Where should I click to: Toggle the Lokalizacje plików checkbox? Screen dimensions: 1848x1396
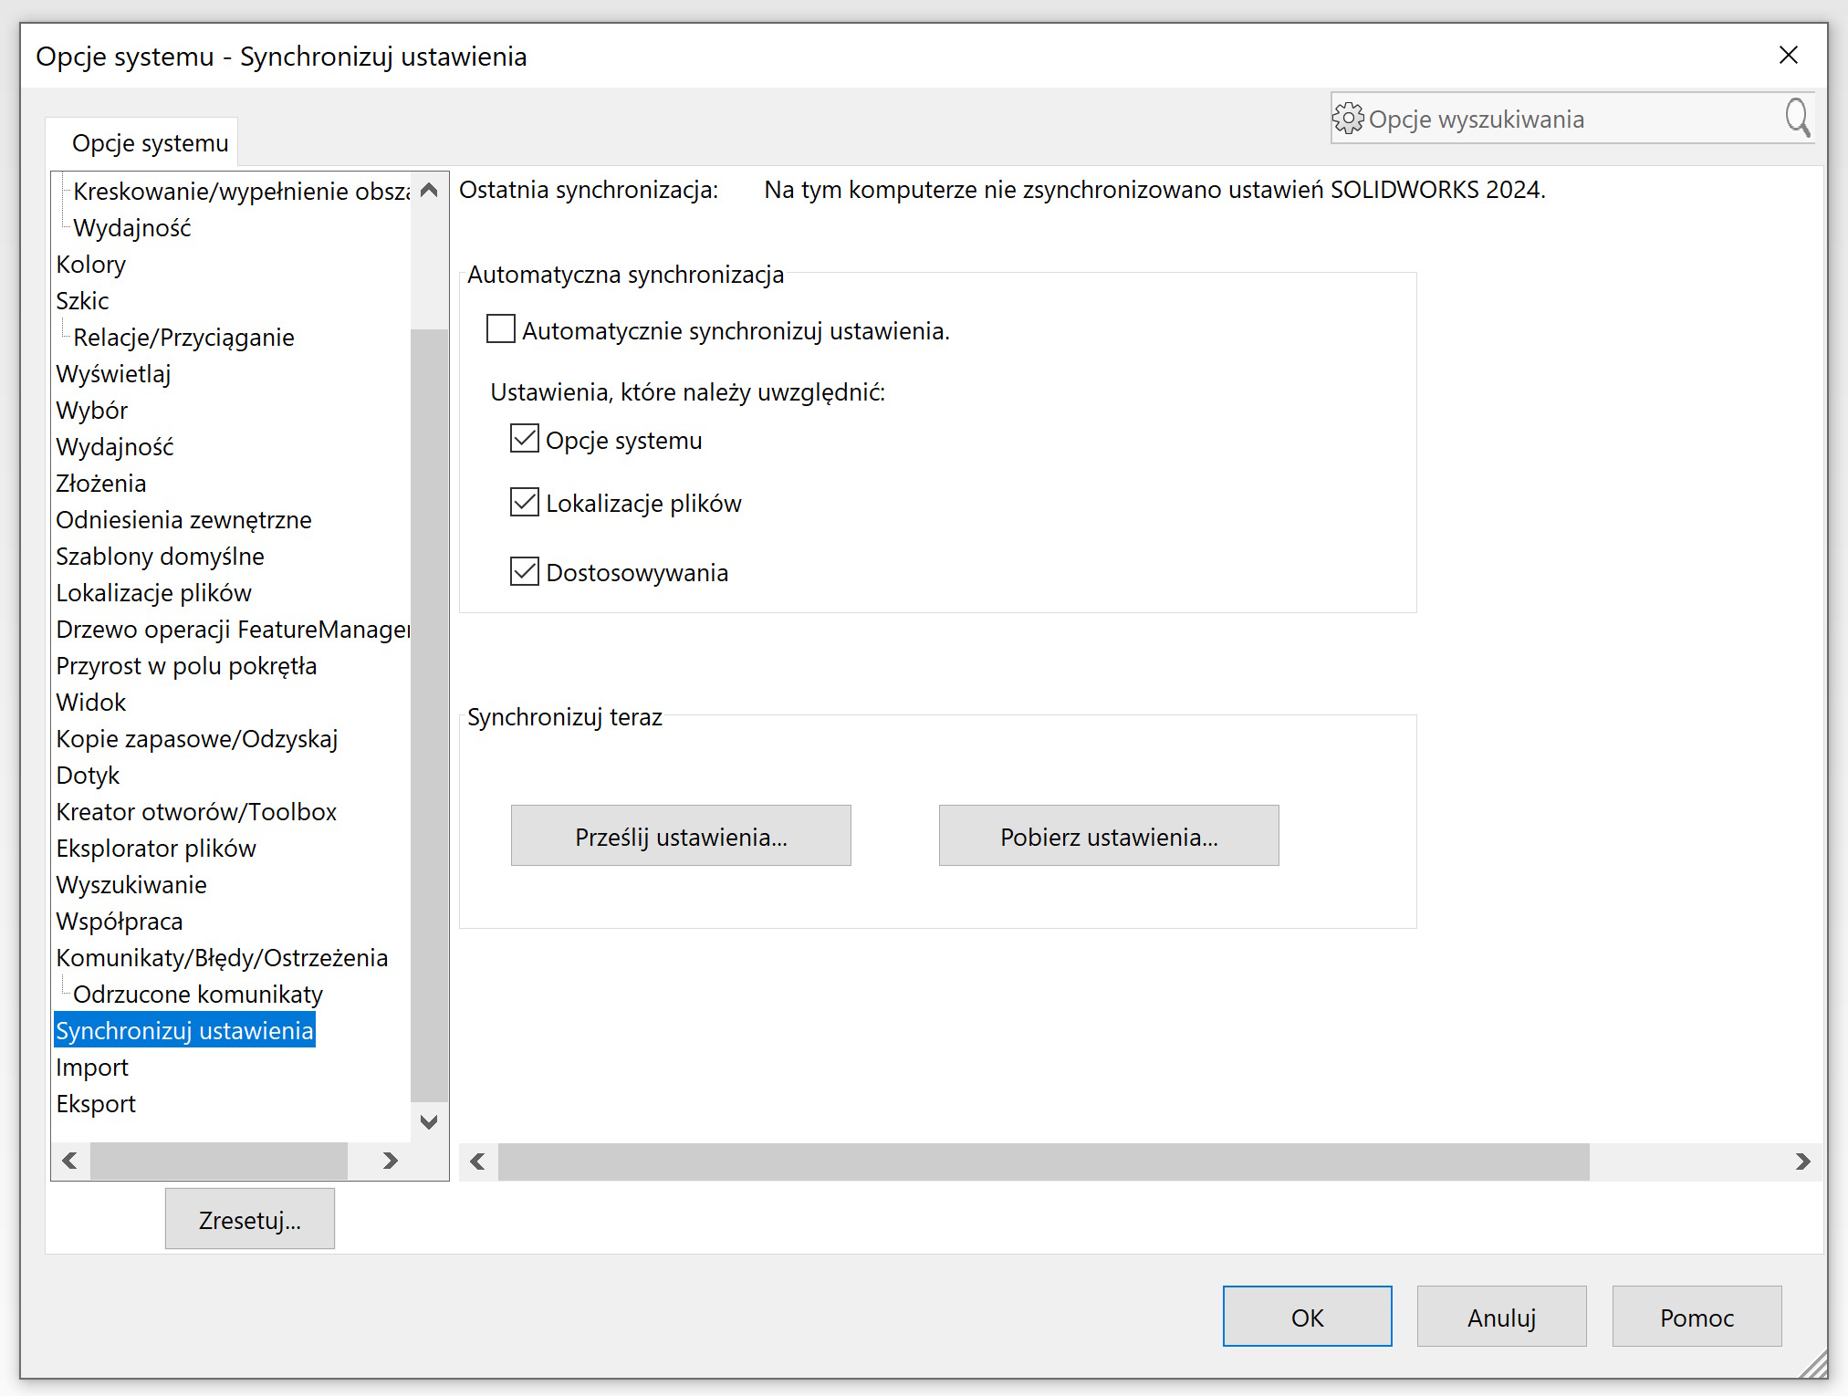pyautogui.click(x=525, y=502)
